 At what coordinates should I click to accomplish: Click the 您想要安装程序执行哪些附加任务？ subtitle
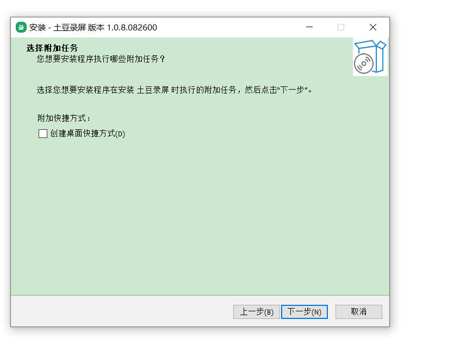101,59
